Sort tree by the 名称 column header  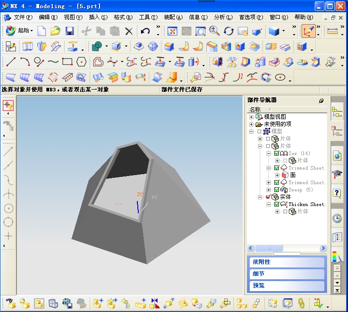coord(287,110)
